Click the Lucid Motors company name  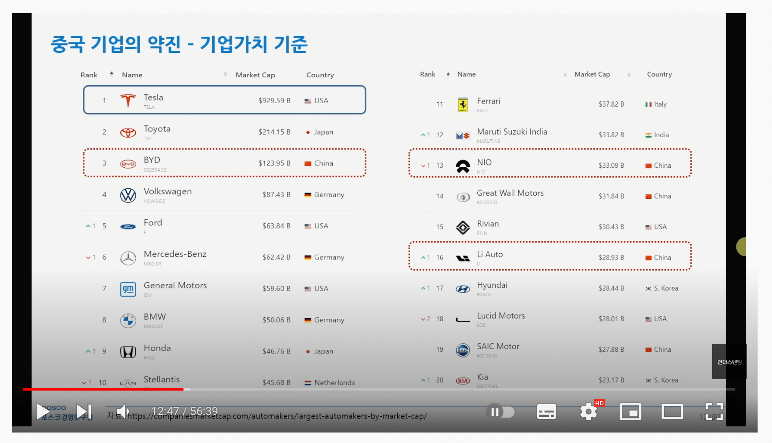pyautogui.click(x=501, y=315)
